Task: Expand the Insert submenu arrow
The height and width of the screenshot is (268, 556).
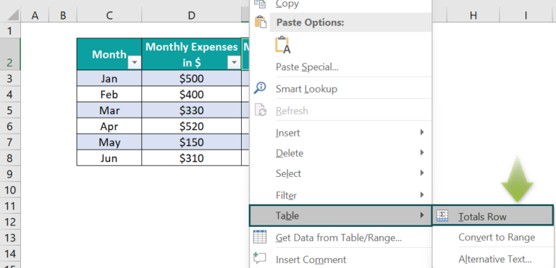Action: [422, 132]
